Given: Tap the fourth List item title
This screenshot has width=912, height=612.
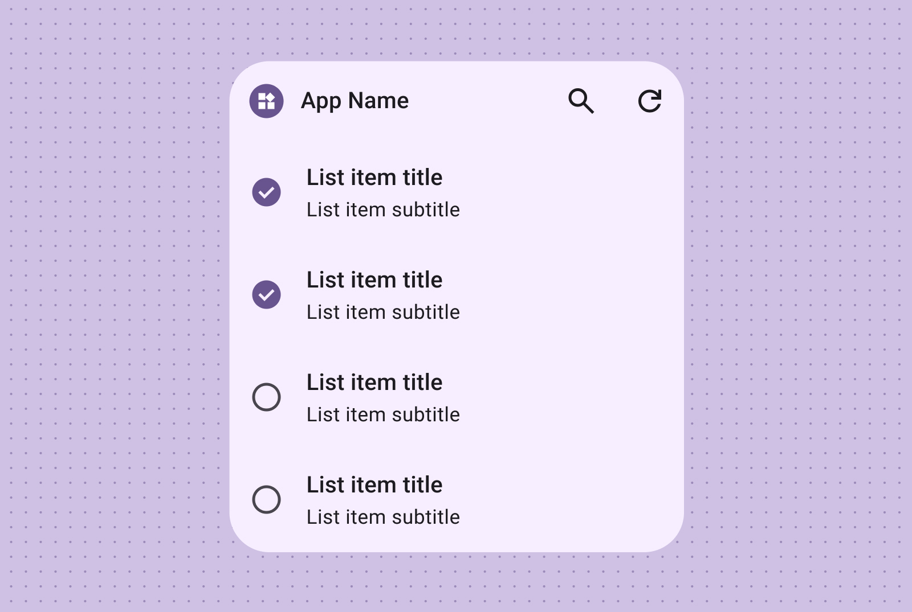Looking at the screenshot, I should pyautogui.click(x=374, y=485).
